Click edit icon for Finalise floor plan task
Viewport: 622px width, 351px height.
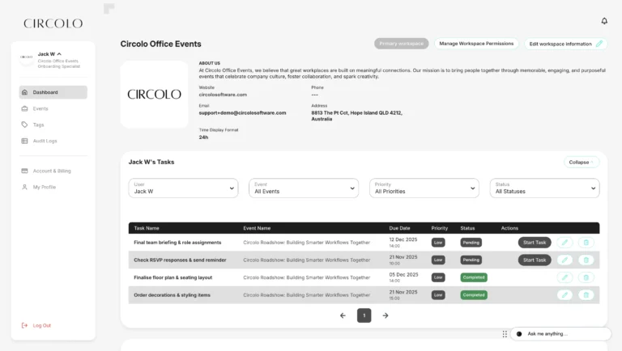(x=564, y=277)
